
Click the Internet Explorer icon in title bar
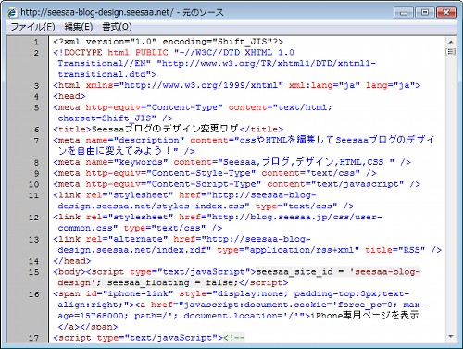(12, 12)
